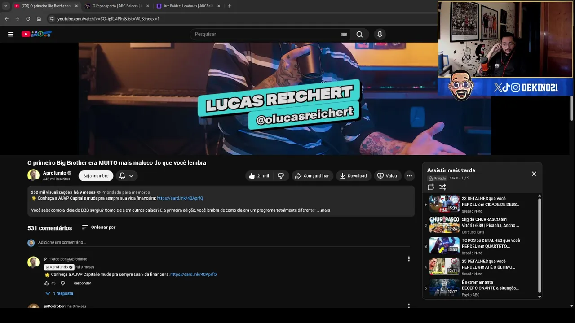
Task: Like the pinned comment with 45
Action: pyautogui.click(x=46, y=284)
